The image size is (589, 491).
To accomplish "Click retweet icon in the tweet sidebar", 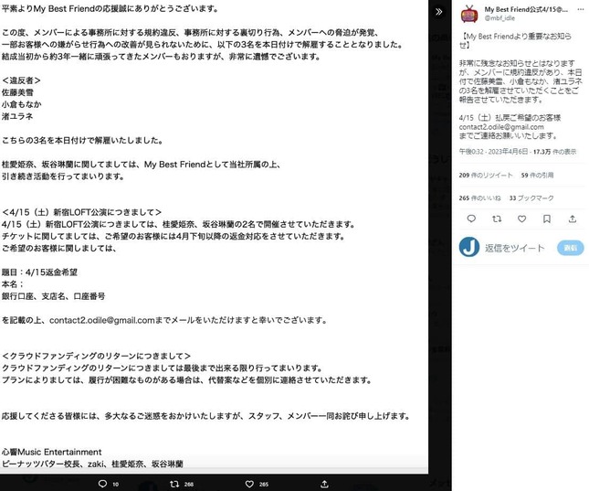I will tap(497, 219).
